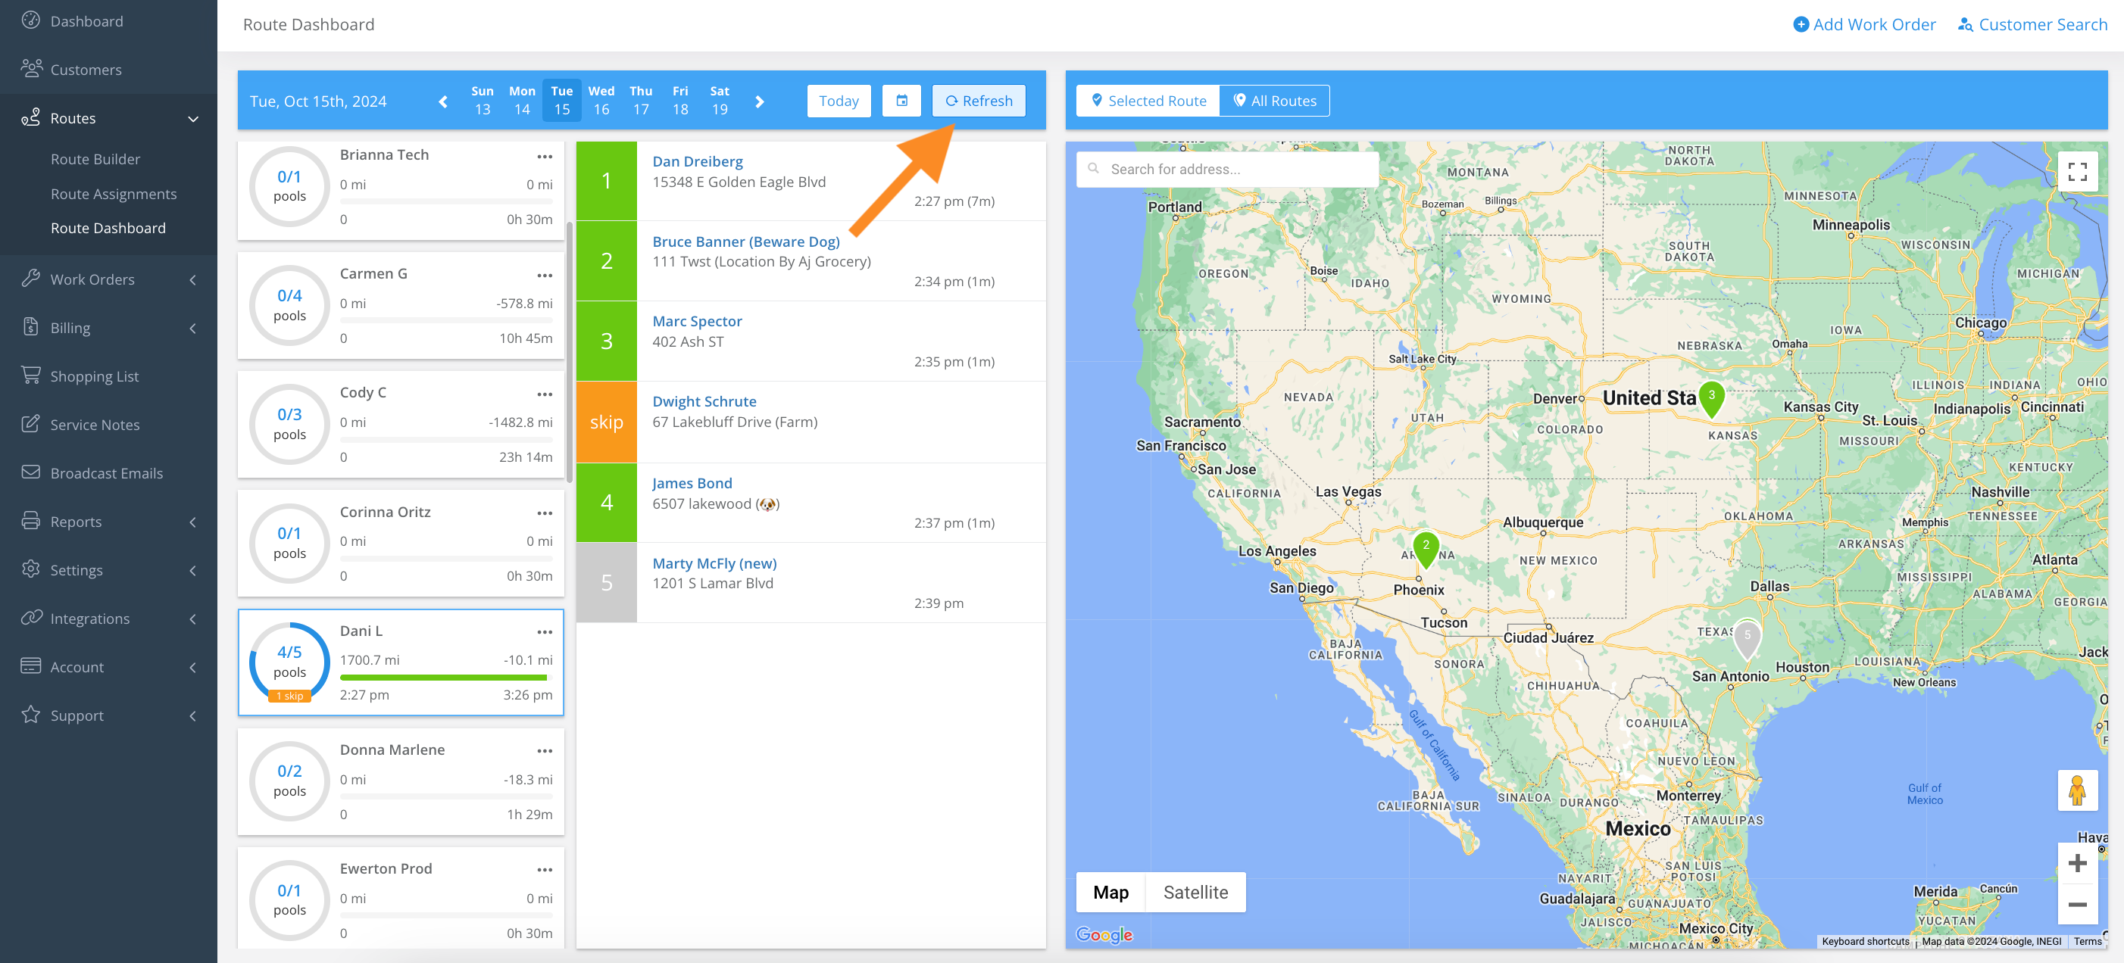Open James Bond customer link

692,484
